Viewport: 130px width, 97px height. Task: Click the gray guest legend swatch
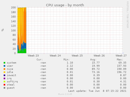(4, 88)
